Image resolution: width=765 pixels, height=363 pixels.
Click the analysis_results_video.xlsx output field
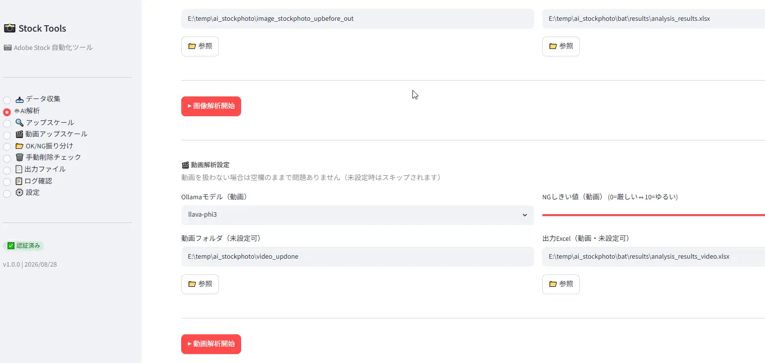pyautogui.click(x=654, y=257)
